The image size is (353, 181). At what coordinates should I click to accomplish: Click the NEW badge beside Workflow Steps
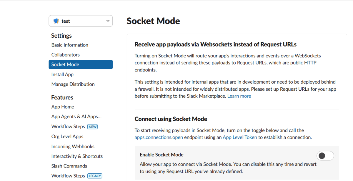click(93, 127)
